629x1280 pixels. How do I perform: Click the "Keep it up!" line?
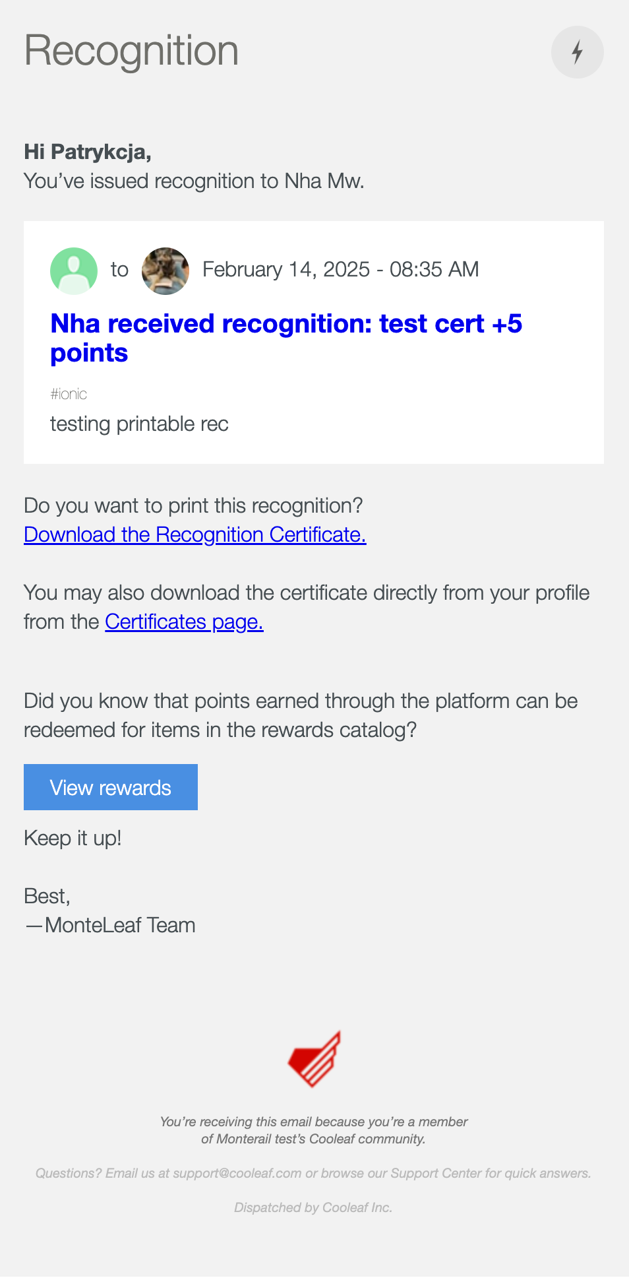[x=73, y=838]
